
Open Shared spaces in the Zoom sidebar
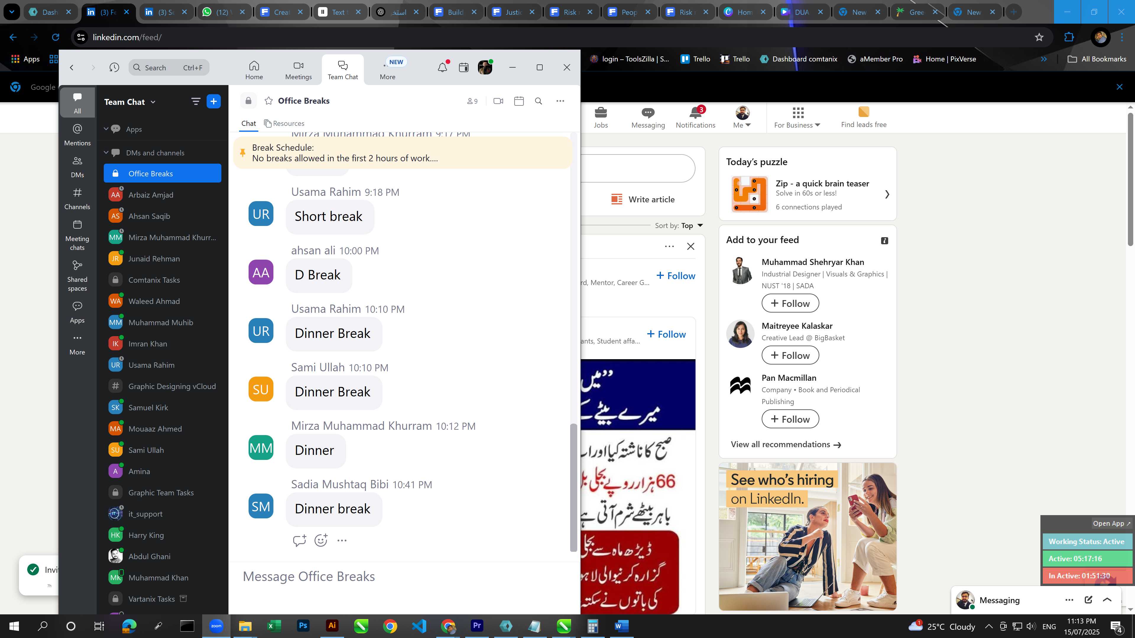tap(77, 276)
